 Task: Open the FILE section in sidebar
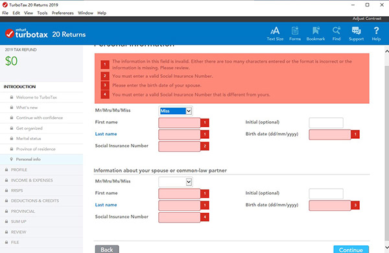tap(41, 242)
